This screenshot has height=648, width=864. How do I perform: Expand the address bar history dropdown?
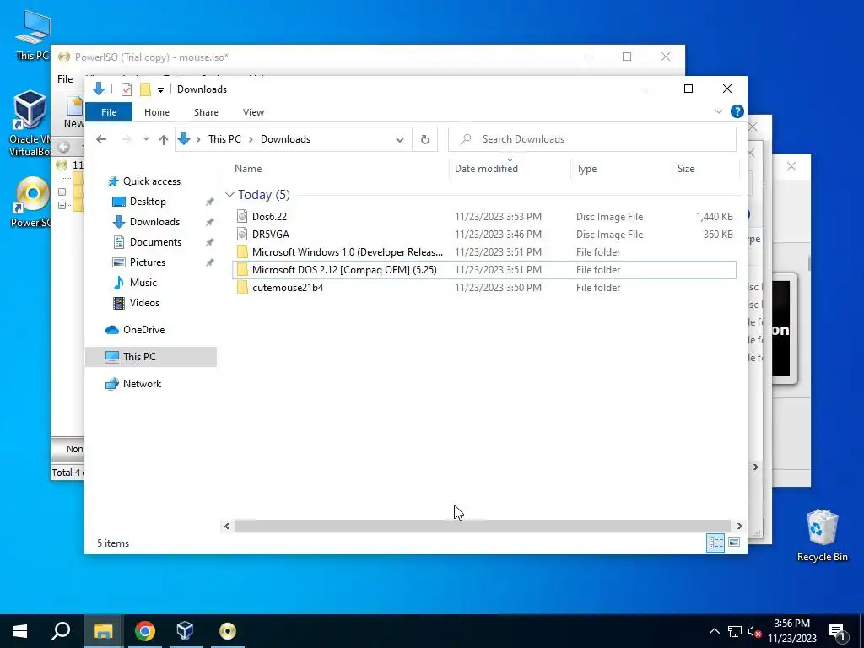399,139
